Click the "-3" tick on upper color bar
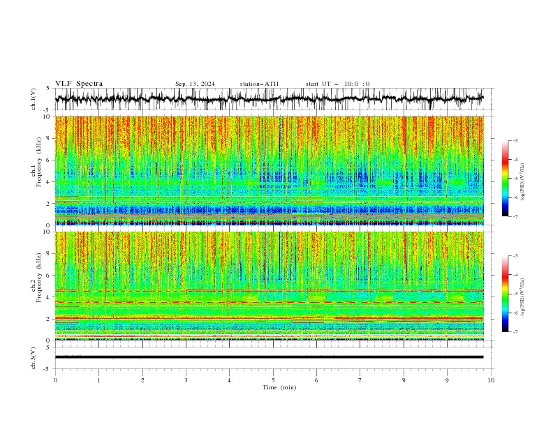 click(x=515, y=140)
